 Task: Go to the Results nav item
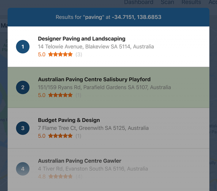point(191,2)
